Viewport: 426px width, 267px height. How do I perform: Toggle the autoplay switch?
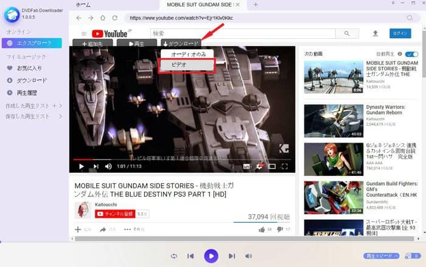(x=411, y=54)
